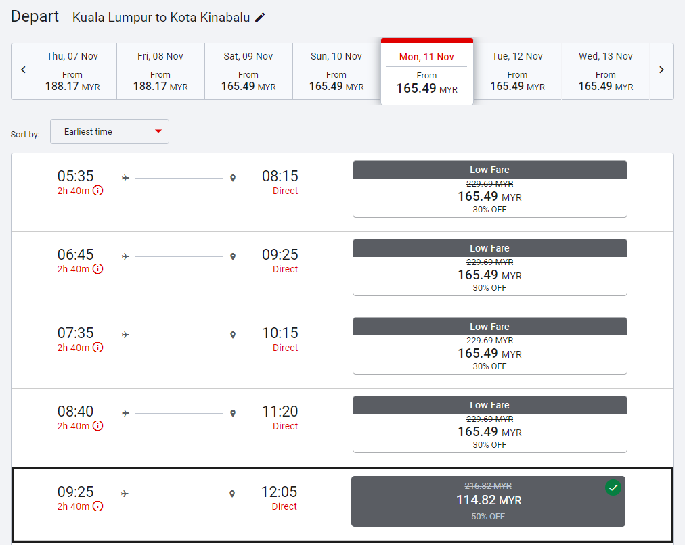This screenshot has height=545, width=685.
Task: Click the info icon for the 05:35 flight
Action: [x=97, y=191]
